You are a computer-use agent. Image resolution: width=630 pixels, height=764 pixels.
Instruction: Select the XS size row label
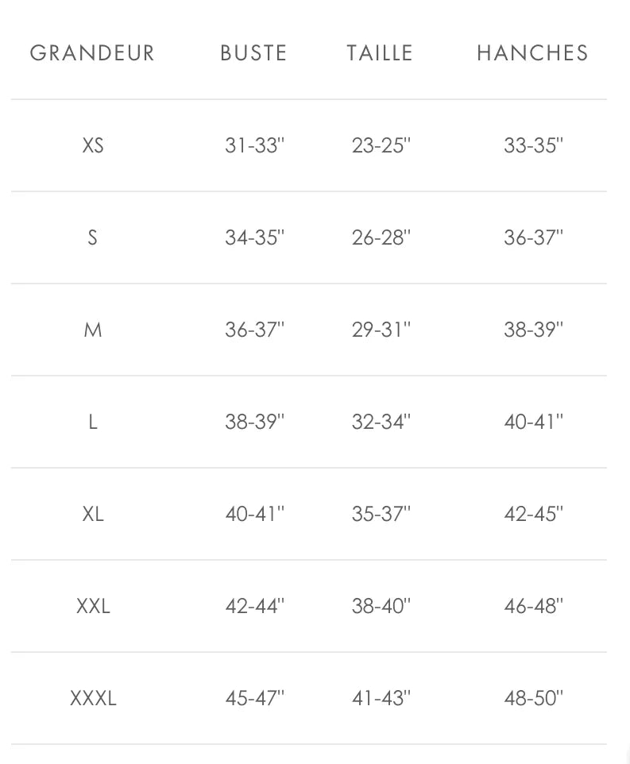coord(93,145)
